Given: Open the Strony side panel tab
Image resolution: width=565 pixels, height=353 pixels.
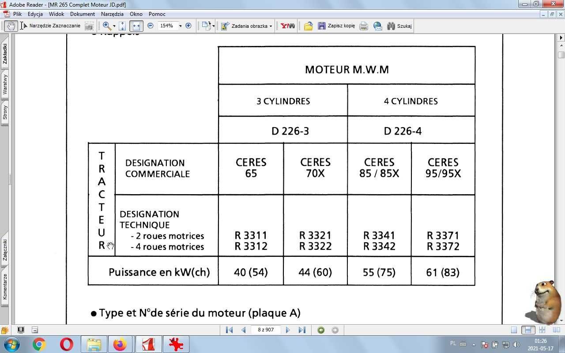Looking at the screenshot, I should (5, 113).
